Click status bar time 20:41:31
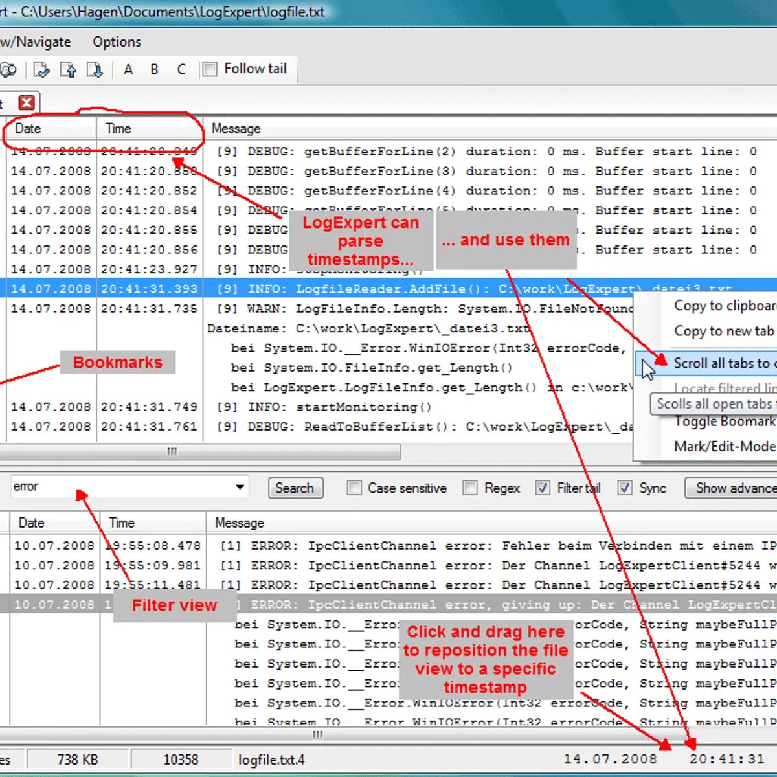The height and width of the screenshot is (777, 777). [726, 759]
